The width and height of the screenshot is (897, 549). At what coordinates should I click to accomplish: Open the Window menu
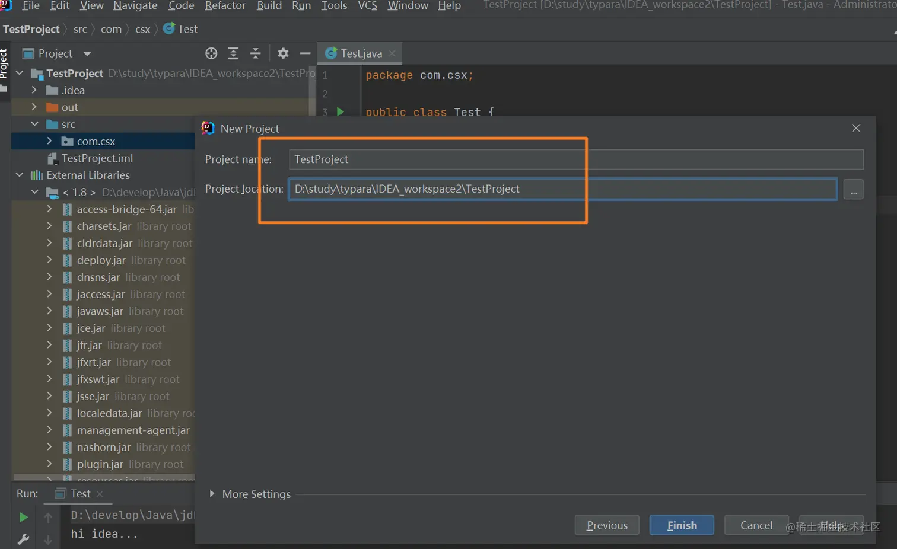408,6
